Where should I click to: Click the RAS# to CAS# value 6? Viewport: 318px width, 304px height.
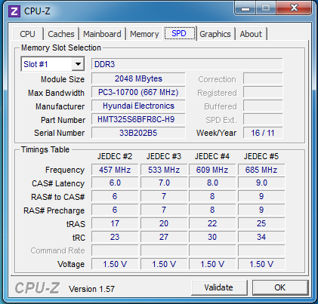[x=115, y=196]
